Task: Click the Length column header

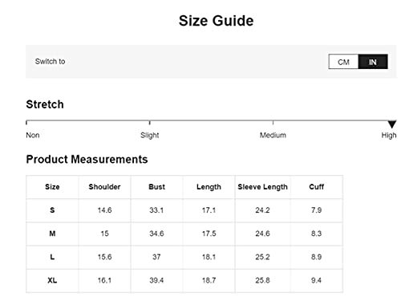Action: [x=209, y=187]
